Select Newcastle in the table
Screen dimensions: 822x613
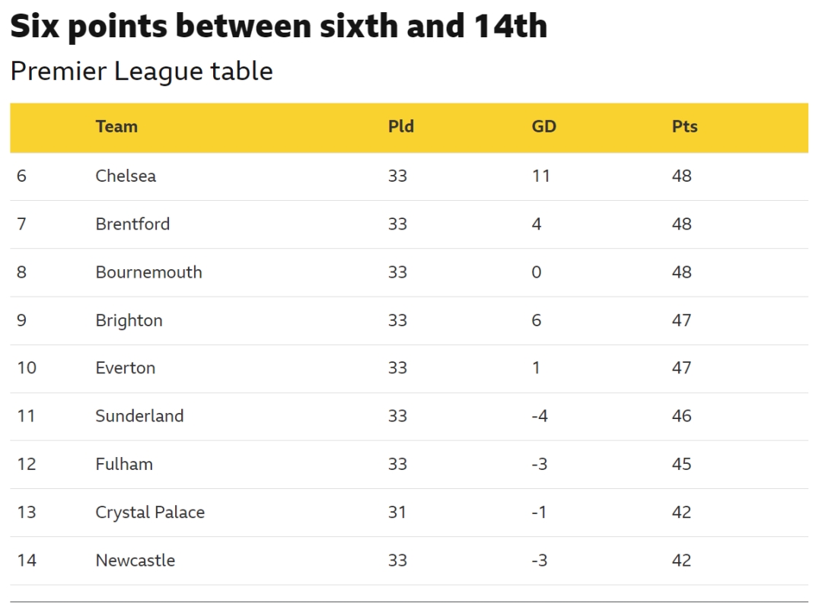click(135, 561)
